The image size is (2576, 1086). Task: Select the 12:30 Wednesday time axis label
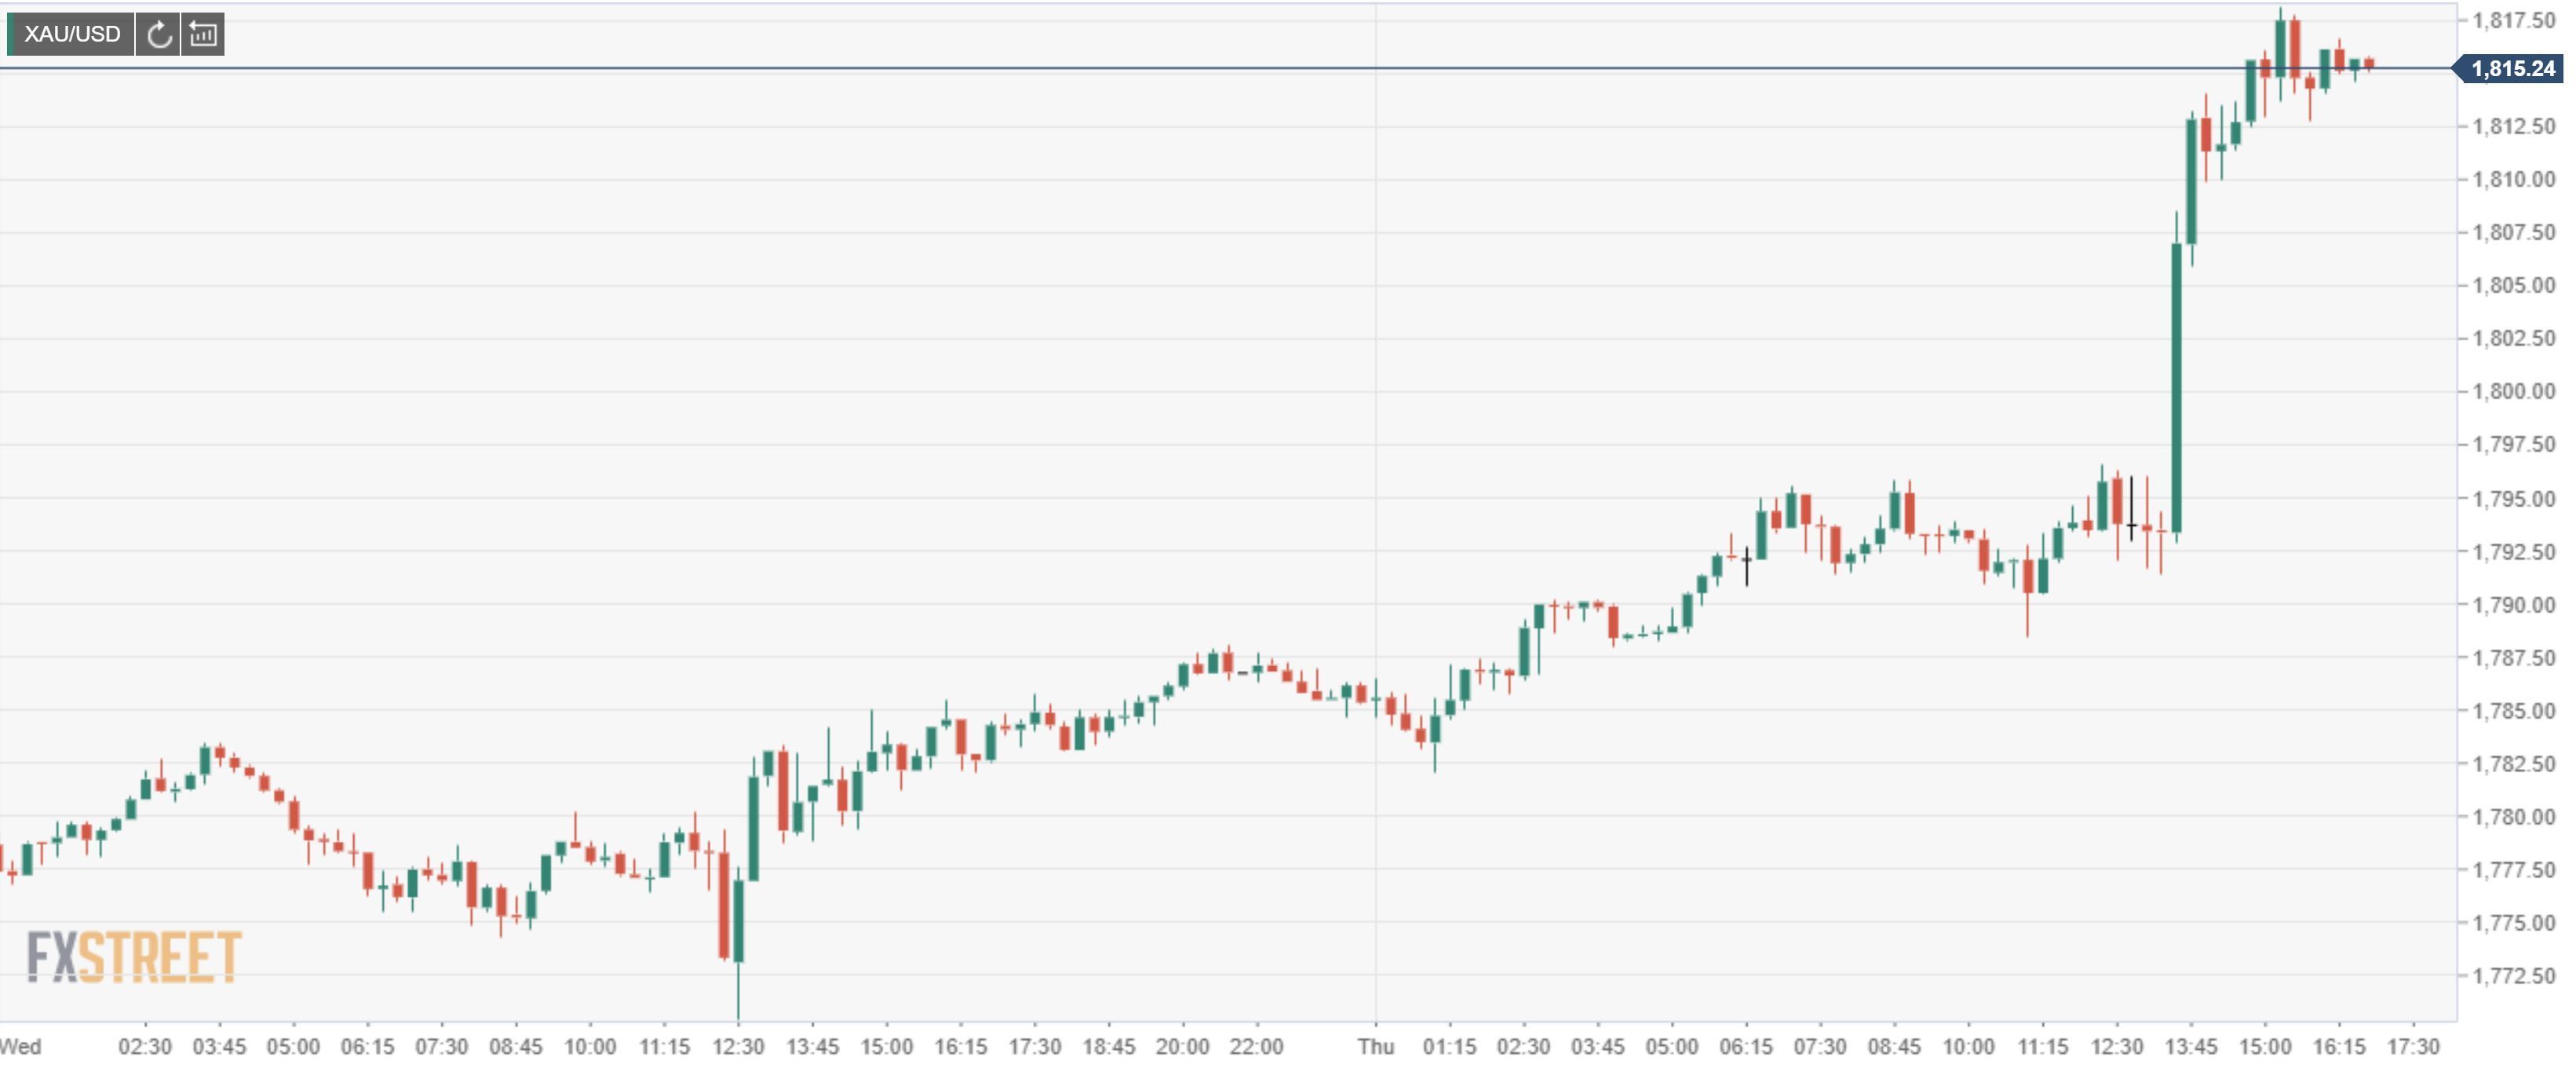click(738, 1047)
